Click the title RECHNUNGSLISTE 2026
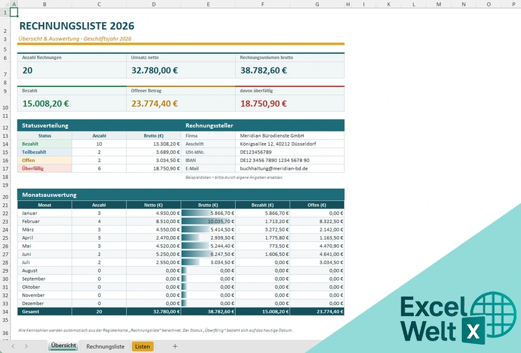This screenshot has width=521, height=353. tap(77, 26)
